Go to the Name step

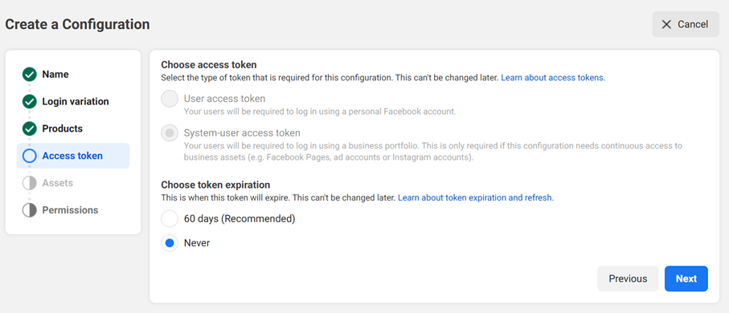55,75
